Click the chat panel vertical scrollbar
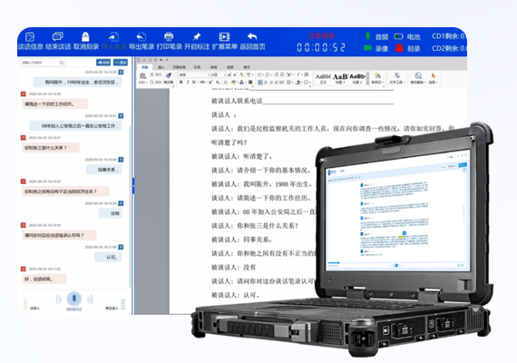 point(130,206)
